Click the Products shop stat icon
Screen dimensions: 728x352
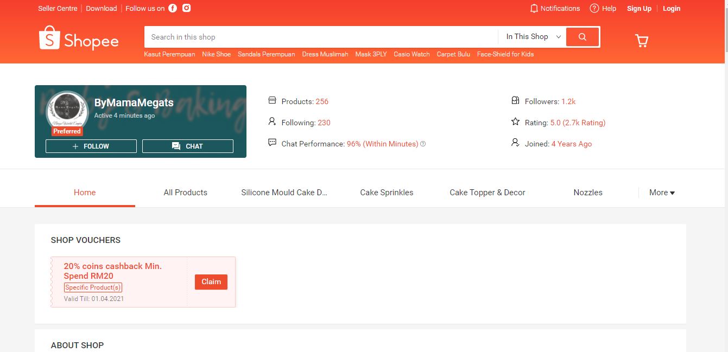pos(272,101)
